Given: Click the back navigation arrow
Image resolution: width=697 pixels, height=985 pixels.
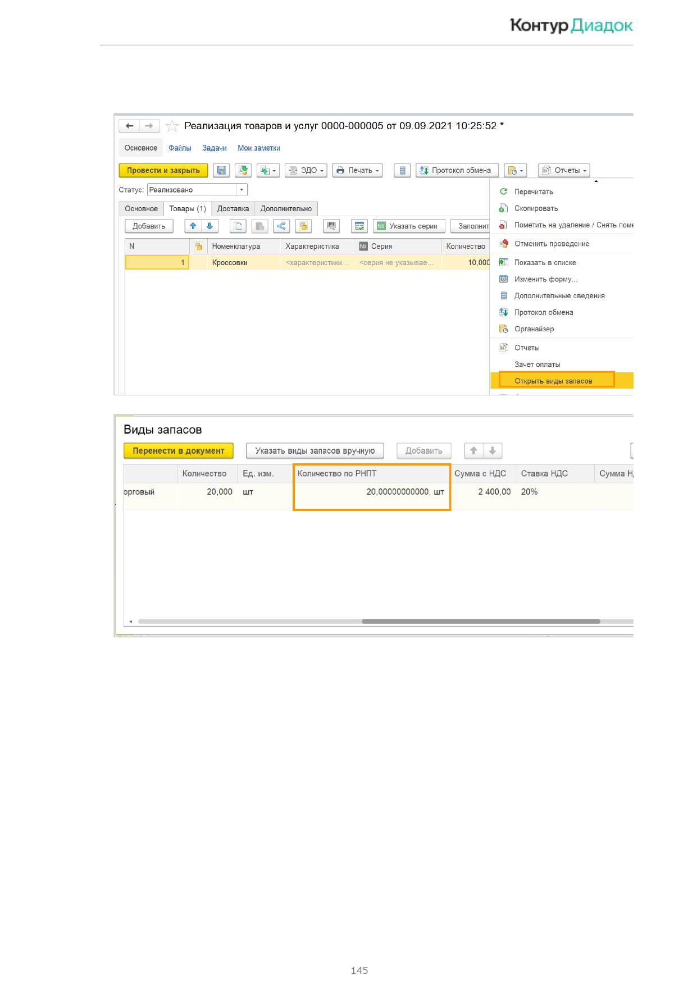Looking at the screenshot, I should [129, 126].
